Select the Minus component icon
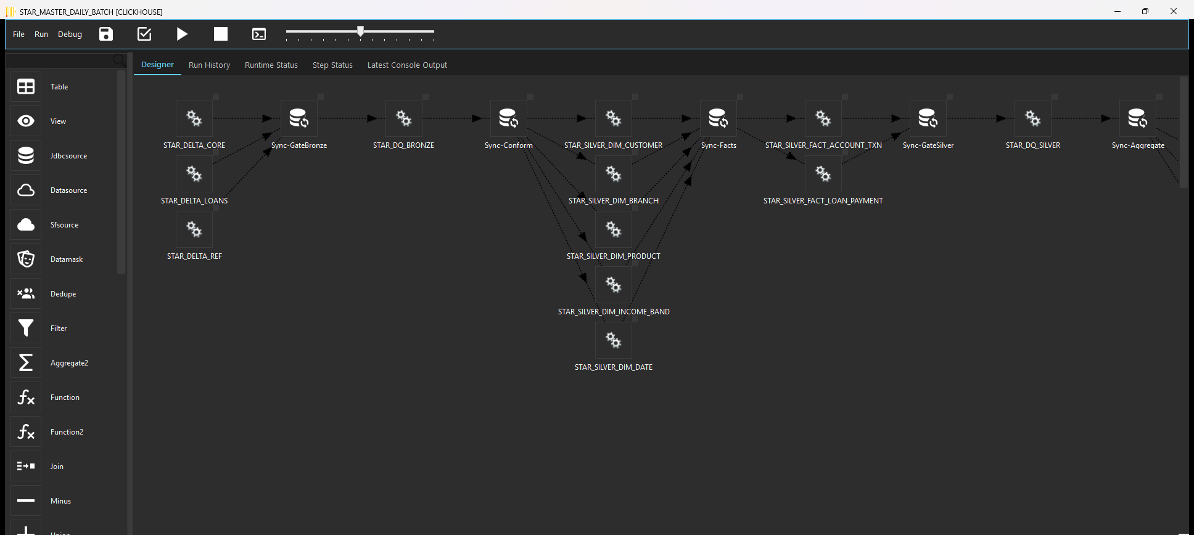The height and width of the screenshot is (535, 1194). tap(26, 500)
